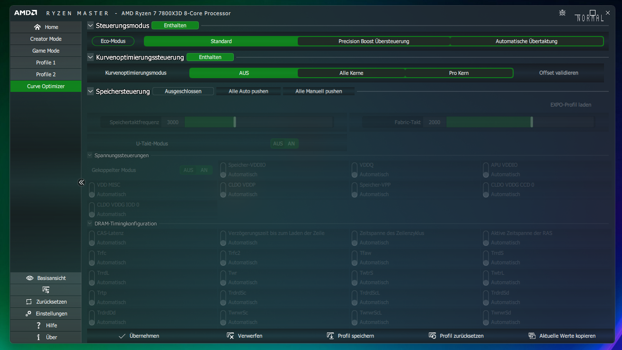Click the Basisansicht eye icon
This screenshot has height=350, width=622.
30,278
